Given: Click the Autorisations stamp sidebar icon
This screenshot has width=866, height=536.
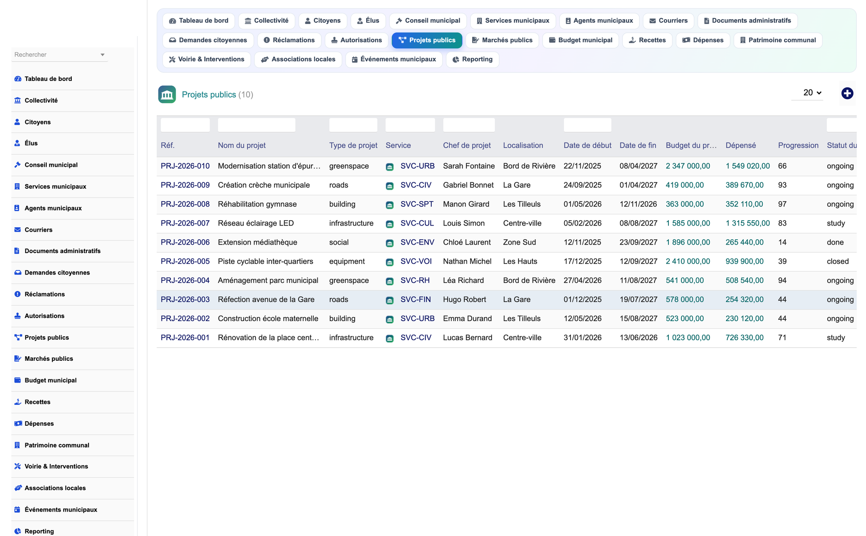Looking at the screenshot, I should point(18,316).
